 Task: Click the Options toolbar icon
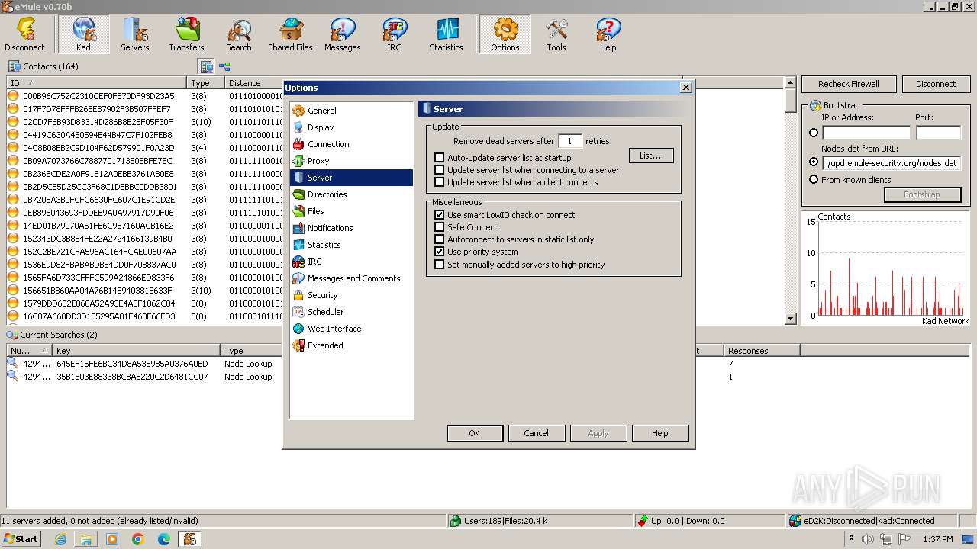(x=505, y=35)
